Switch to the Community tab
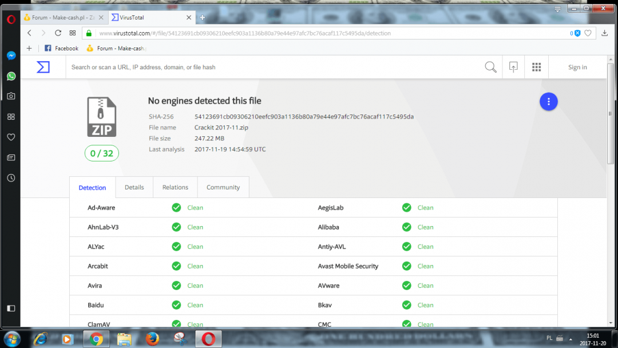Image resolution: width=618 pixels, height=348 pixels. [x=223, y=187]
